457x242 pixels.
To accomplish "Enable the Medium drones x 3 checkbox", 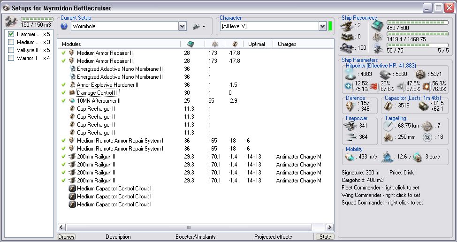I will 11,42.
